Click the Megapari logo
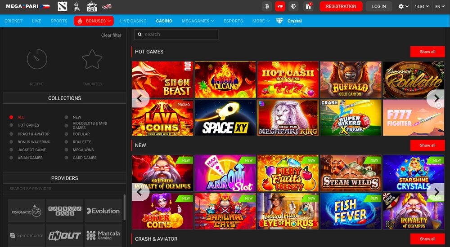 [28, 6]
